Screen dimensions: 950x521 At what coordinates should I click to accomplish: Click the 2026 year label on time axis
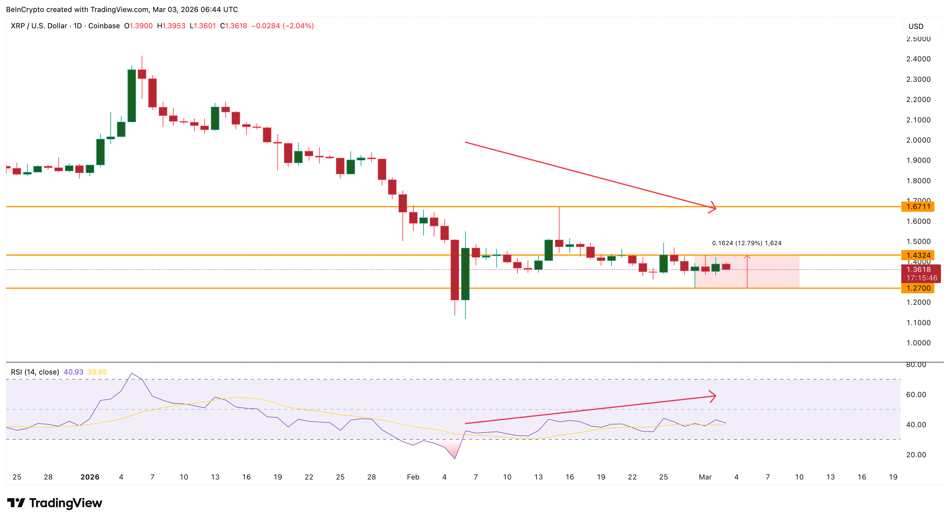click(90, 477)
